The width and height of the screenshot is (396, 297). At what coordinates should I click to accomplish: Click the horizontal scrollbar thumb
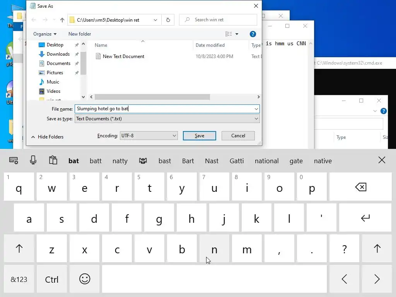pyautogui.click(x=152, y=97)
